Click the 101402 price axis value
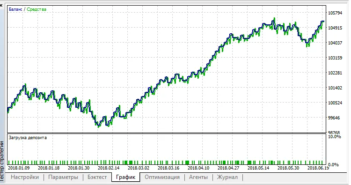 point(335,88)
